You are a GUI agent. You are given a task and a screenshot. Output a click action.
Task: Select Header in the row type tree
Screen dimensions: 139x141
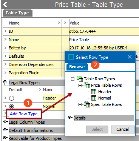[105, 92]
